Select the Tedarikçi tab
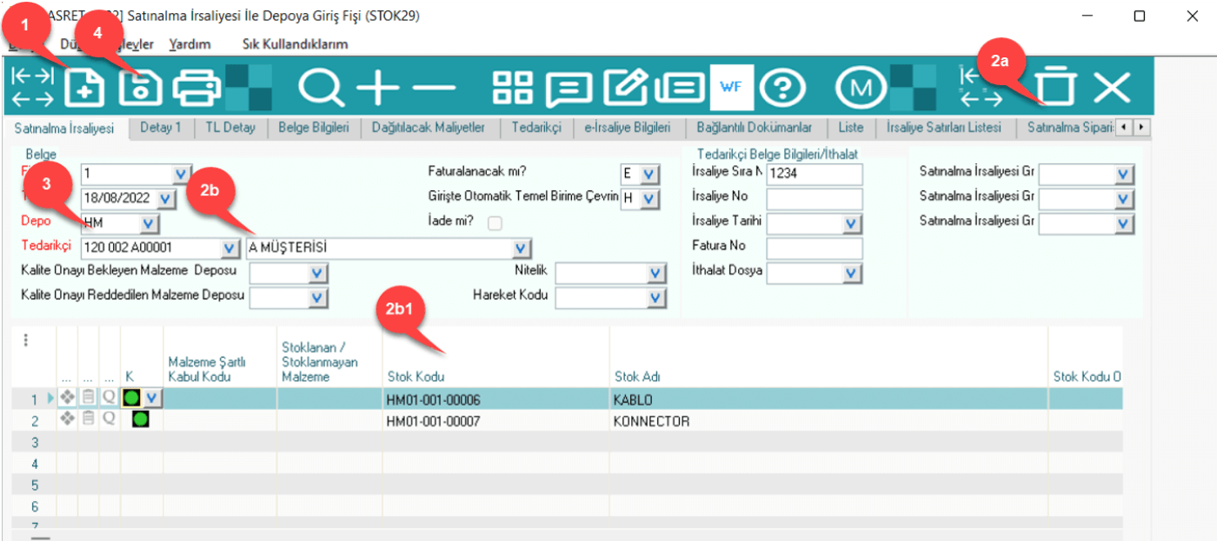Viewport: 1217px width, 541px height. (536, 128)
